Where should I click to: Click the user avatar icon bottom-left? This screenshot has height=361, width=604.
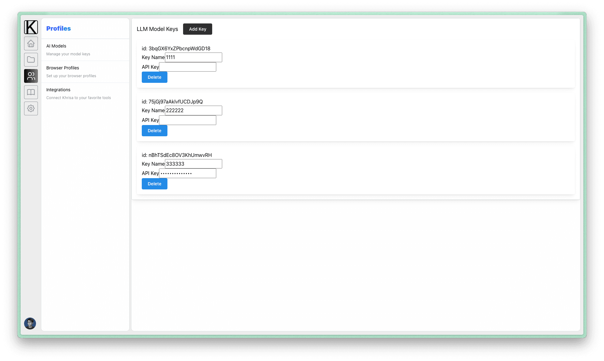pyautogui.click(x=31, y=323)
